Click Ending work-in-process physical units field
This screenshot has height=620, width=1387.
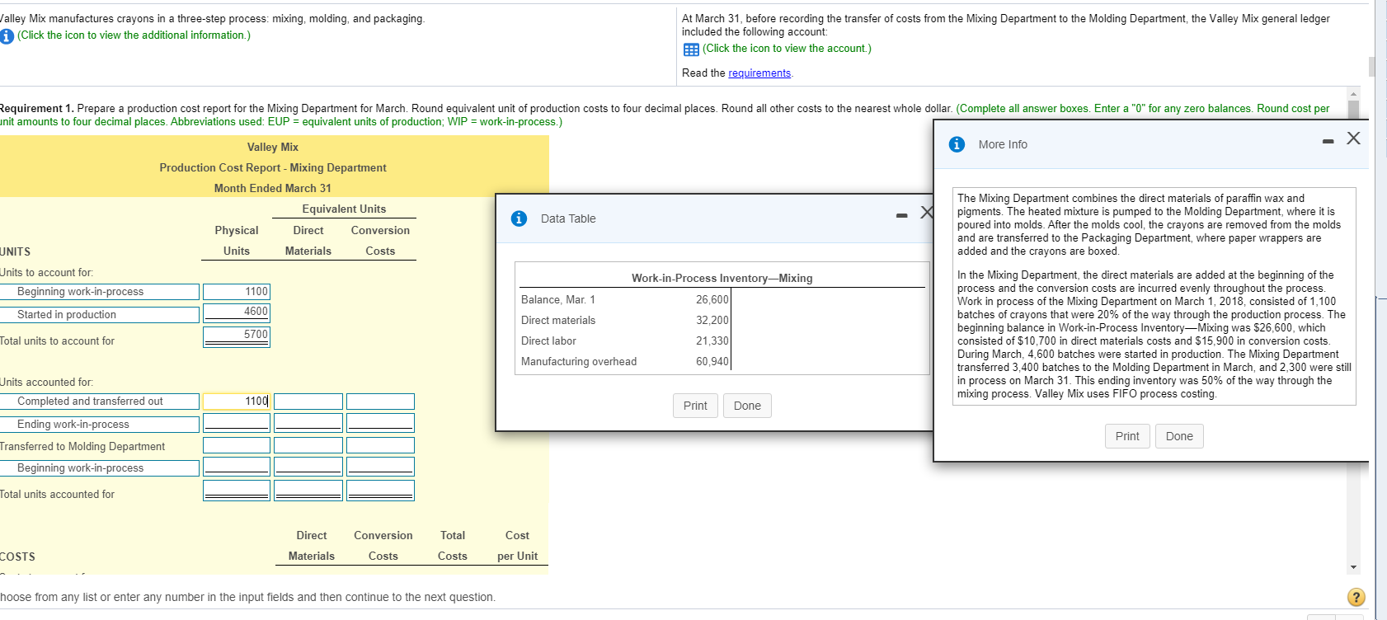pos(237,423)
